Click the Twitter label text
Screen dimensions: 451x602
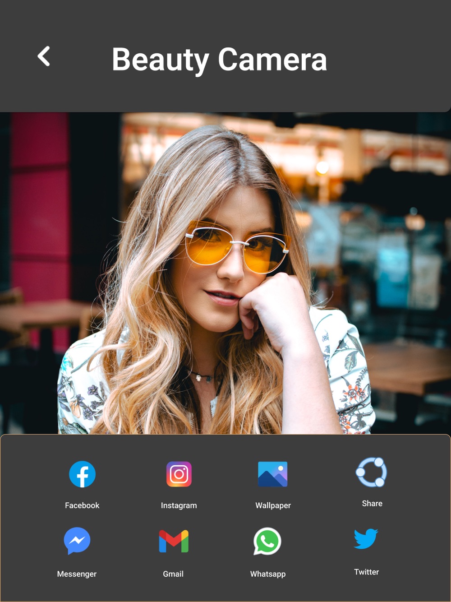(x=366, y=572)
